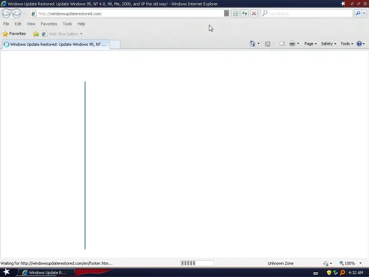Run search with the blue magnifier button
This screenshot has height=277, width=369.
click(358, 13)
